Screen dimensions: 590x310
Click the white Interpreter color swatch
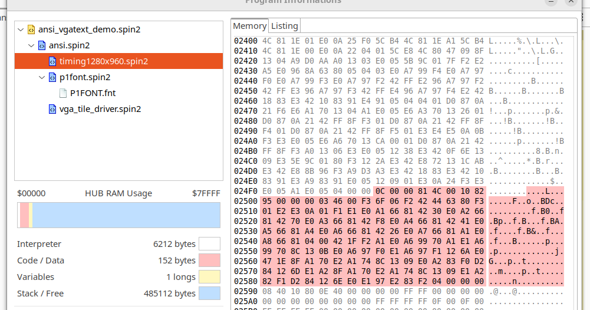[x=210, y=244]
